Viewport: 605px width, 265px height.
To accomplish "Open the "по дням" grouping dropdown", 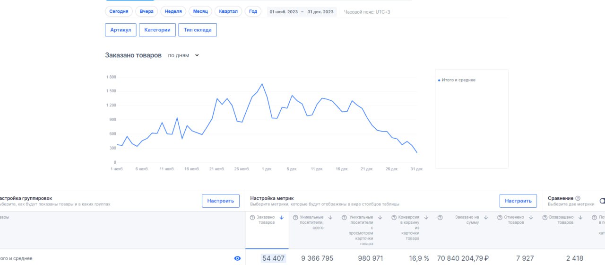I will tap(184, 55).
